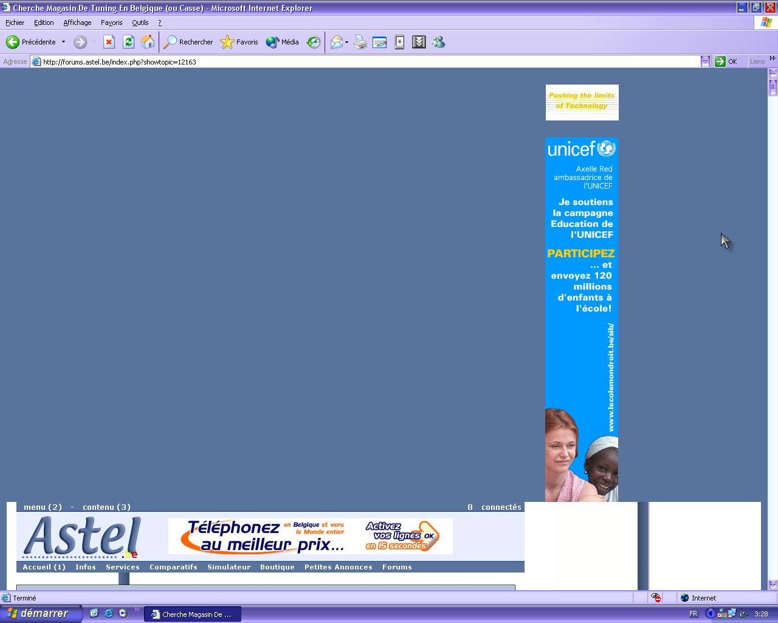The height and width of the screenshot is (623, 778).
Task: Open the Outils menu
Action: click(140, 23)
